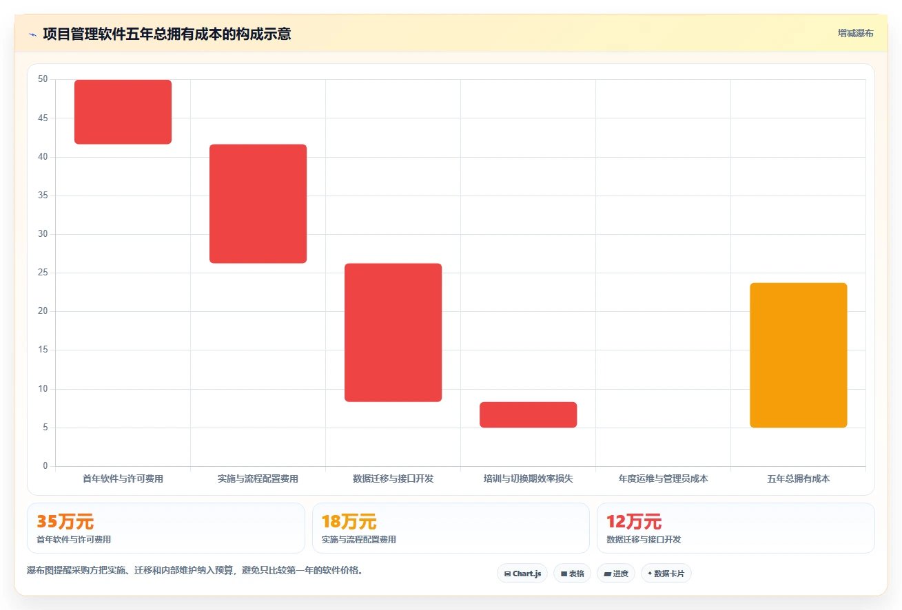Image resolution: width=902 pixels, height=610 pixels.
Task: Click the y-axis value 25
Action: click(43, 273)
